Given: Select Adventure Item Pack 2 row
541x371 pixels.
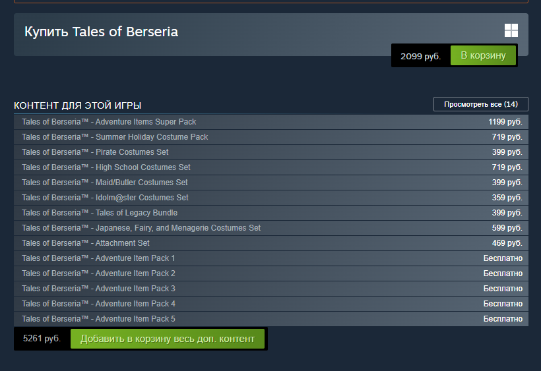Looking at the screenshot, I should pos(98,273).
